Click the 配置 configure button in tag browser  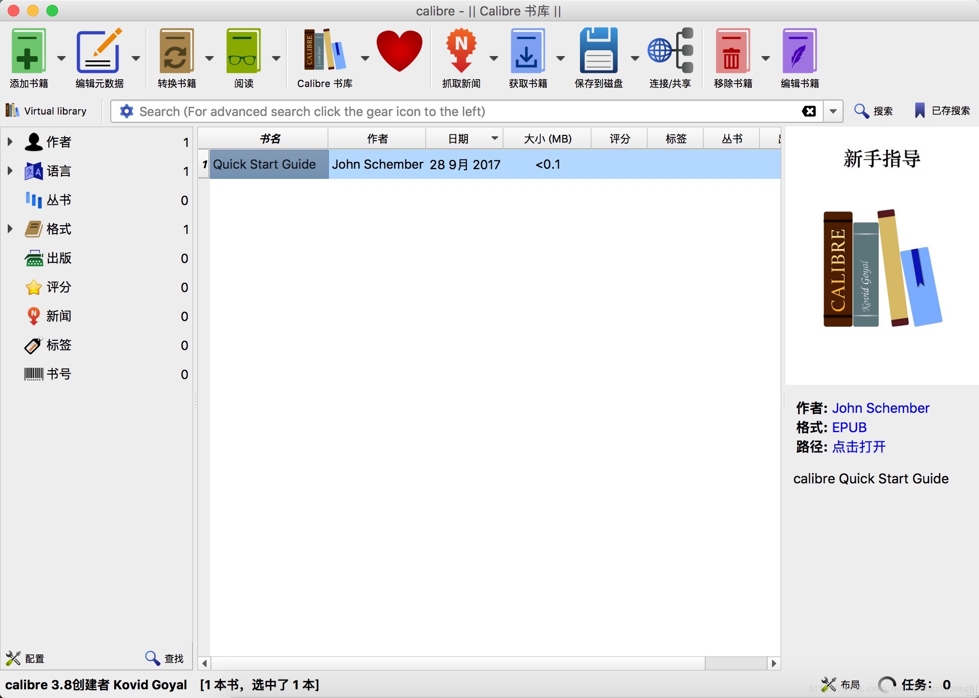click(25, 658)
